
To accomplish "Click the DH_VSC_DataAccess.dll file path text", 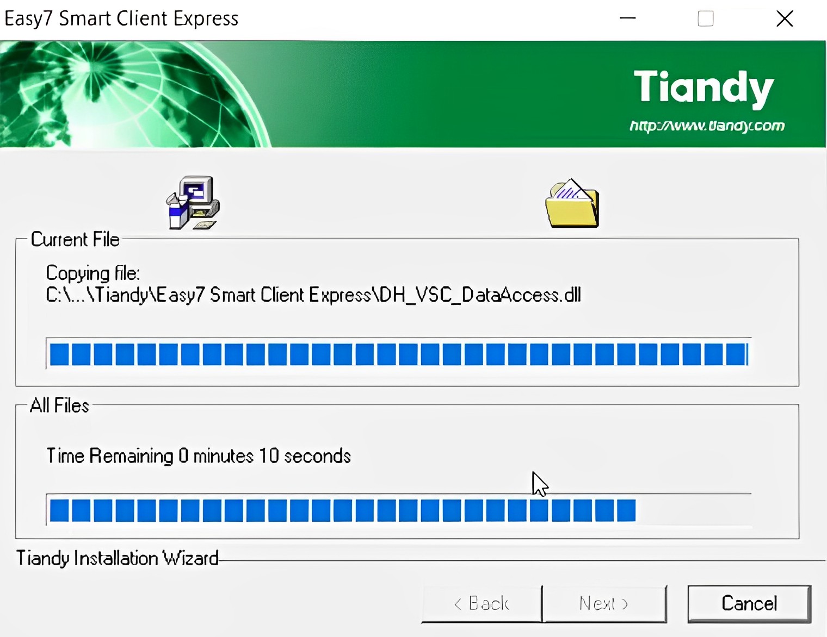I will (313, 295).
